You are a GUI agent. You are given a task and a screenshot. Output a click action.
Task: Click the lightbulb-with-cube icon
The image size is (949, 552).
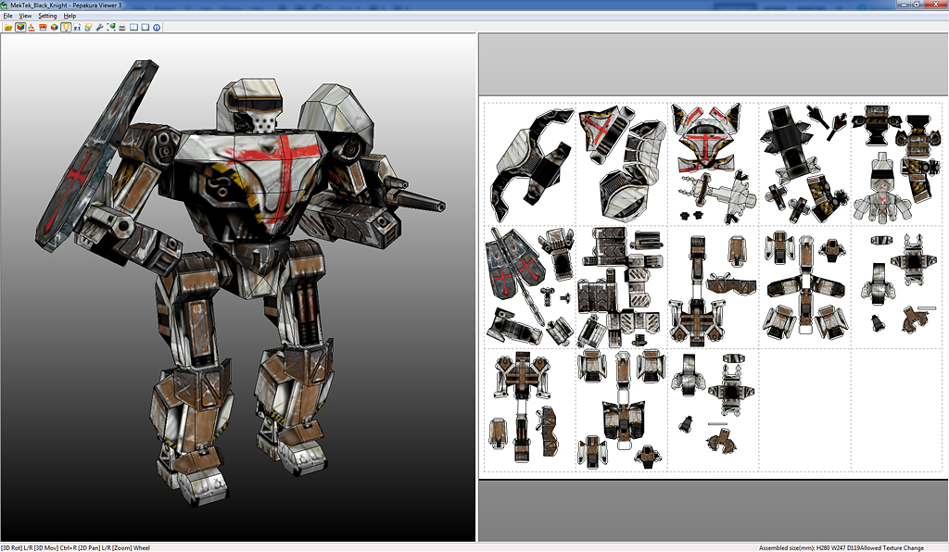tap(88, 27)
